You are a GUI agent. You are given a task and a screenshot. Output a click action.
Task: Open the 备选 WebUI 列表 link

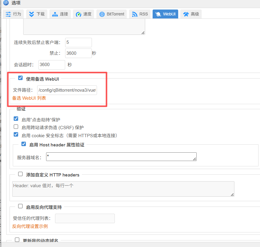[x=29, y=98]
